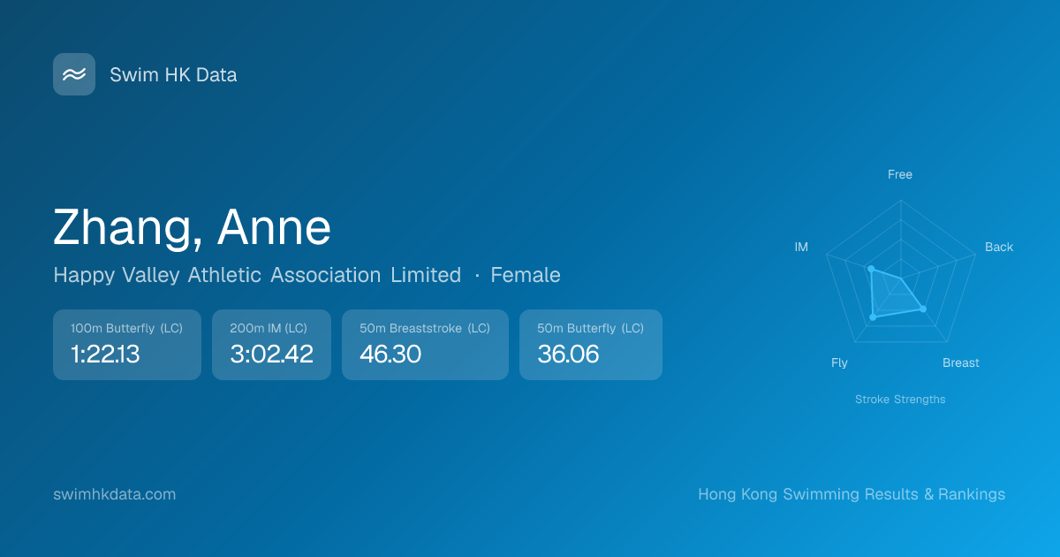Image resolution: width=1060 pixels, height=557 pixels.
Task: Click the Swim HK Data wave logo icon
Action: [x=74, y=74]
